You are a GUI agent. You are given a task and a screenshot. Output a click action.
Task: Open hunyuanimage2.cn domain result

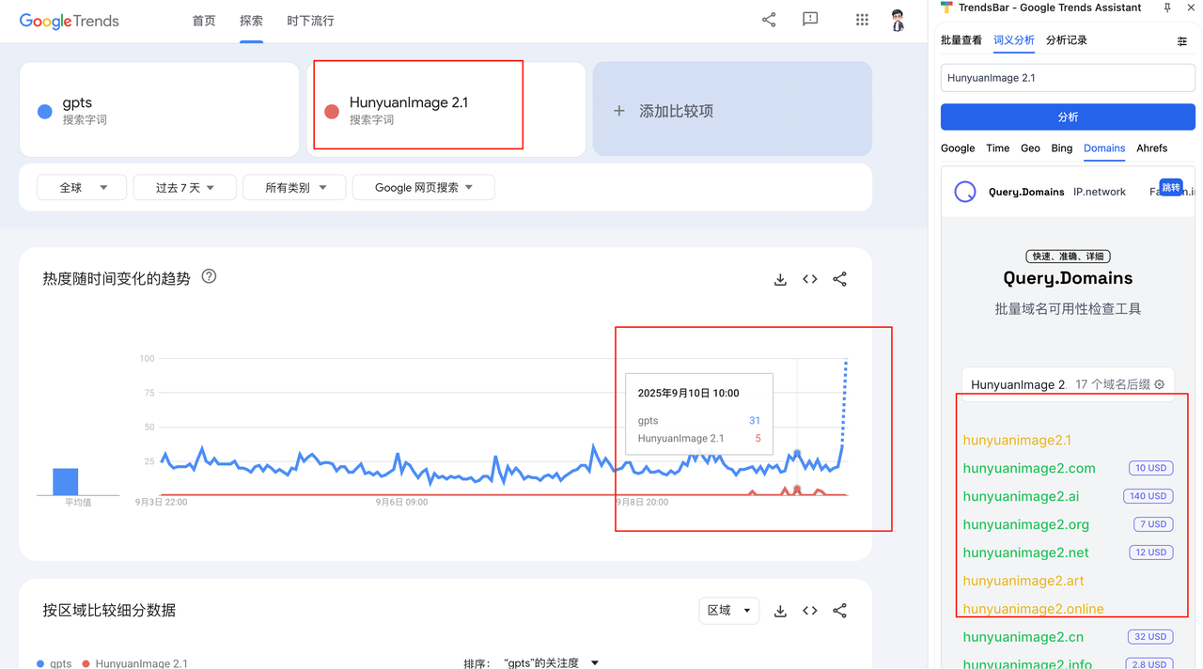coord(1023,637)
